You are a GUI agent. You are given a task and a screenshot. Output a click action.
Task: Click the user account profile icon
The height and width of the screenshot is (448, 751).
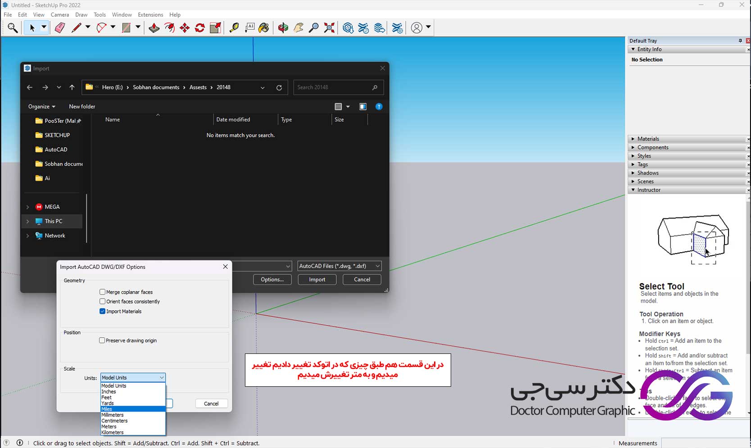pos(417,28)
